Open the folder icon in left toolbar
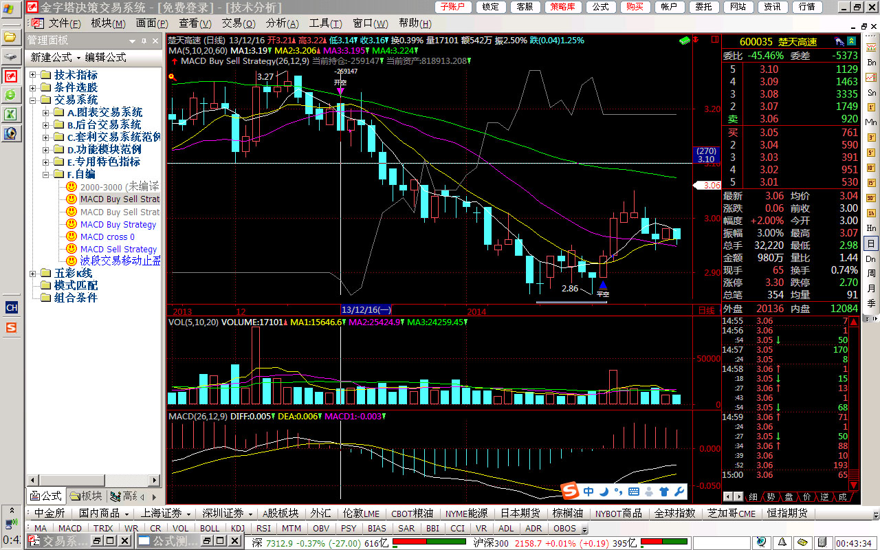880x550 pixels. [10, 36]
